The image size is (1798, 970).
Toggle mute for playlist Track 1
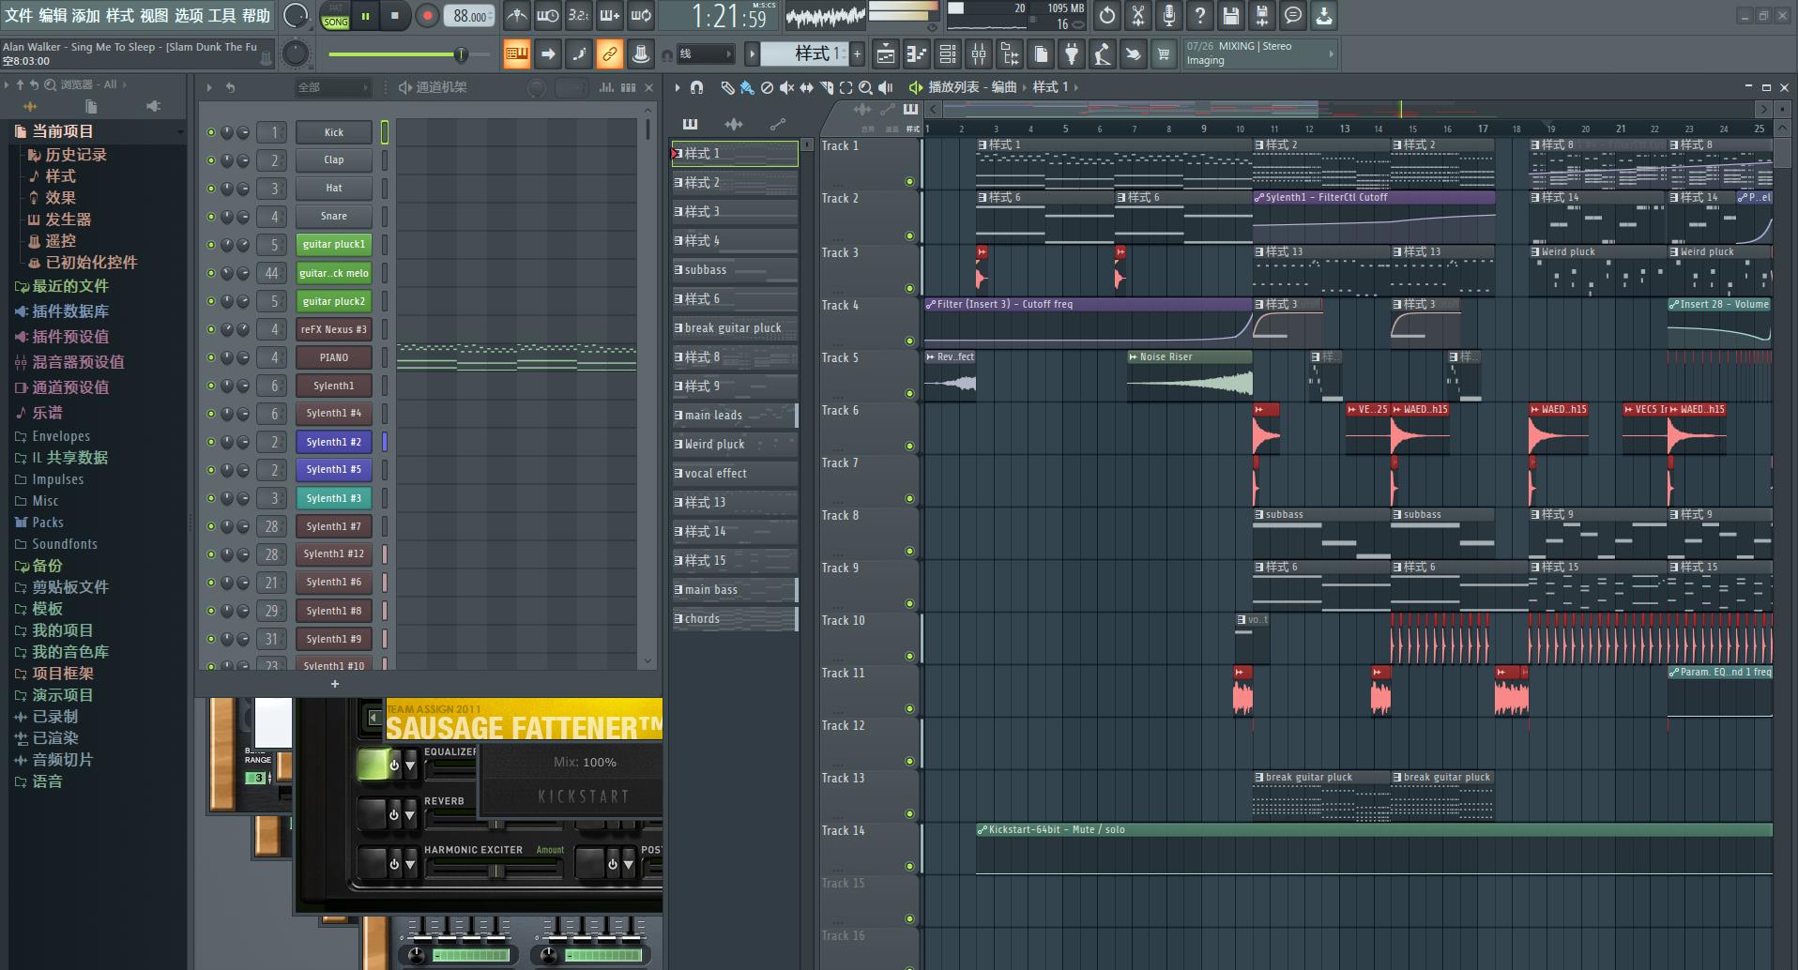909,182
